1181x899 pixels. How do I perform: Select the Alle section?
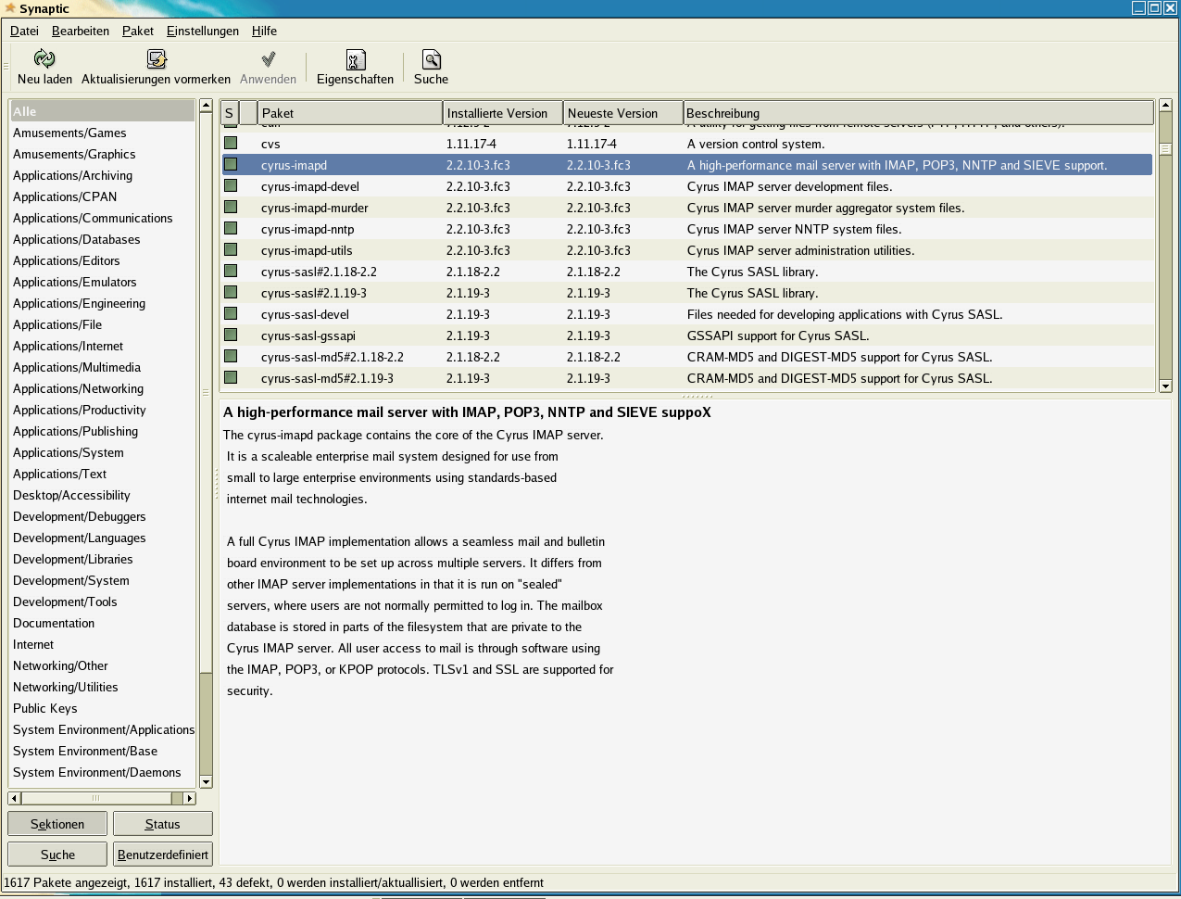click(x=103, y=111)
